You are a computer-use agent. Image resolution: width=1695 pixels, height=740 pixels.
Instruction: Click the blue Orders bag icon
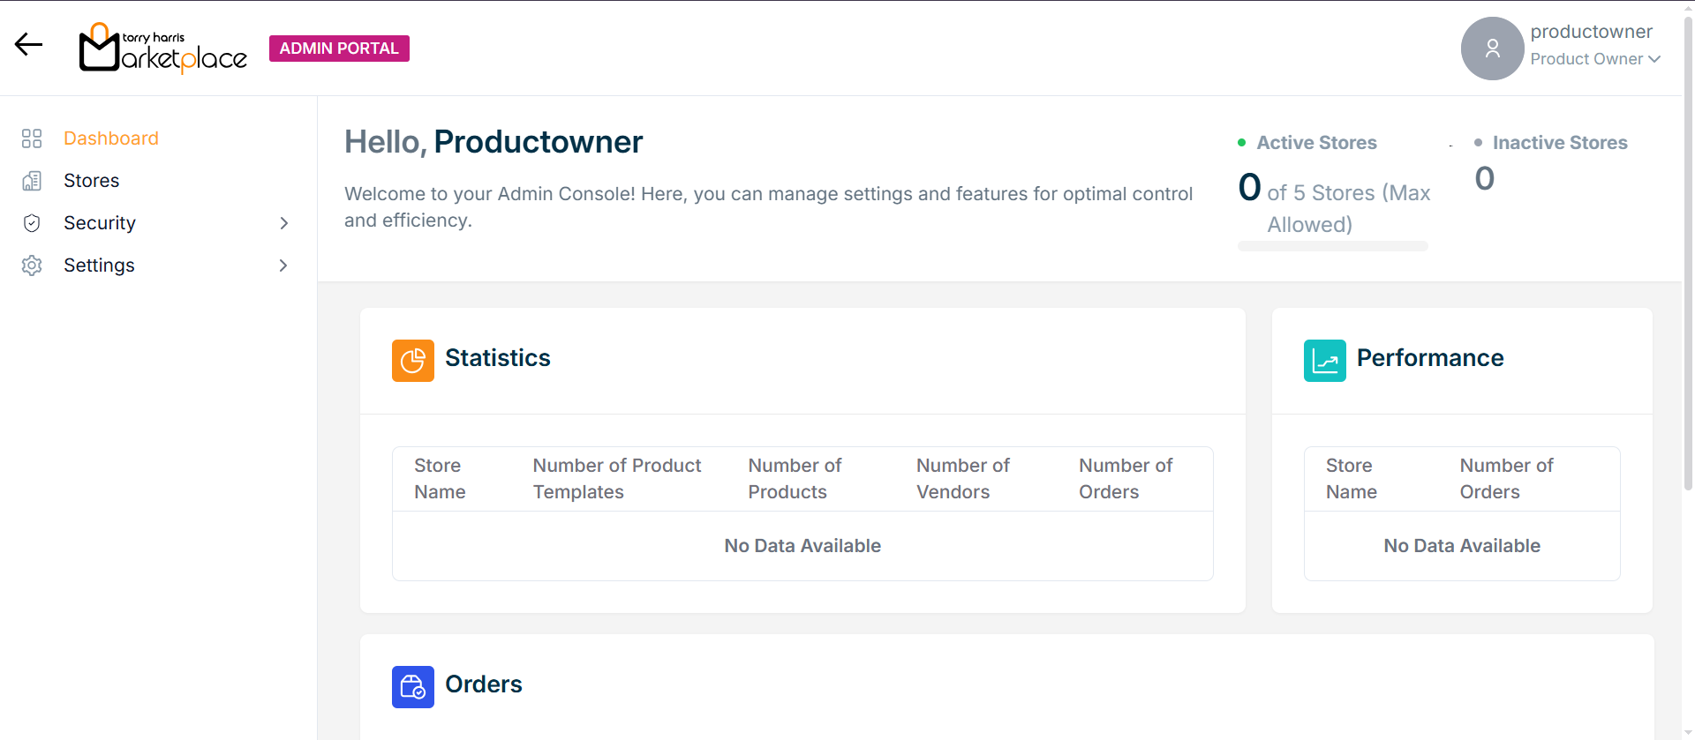tap(412, 686)
